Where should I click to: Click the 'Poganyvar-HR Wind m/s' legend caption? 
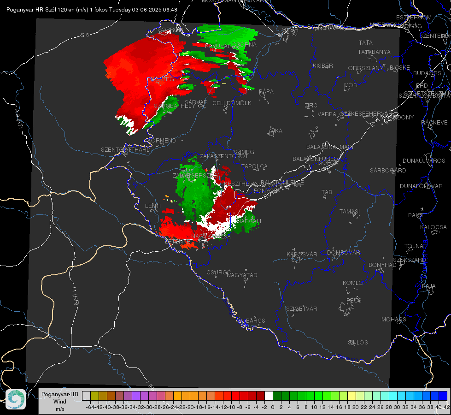point(59,402)
